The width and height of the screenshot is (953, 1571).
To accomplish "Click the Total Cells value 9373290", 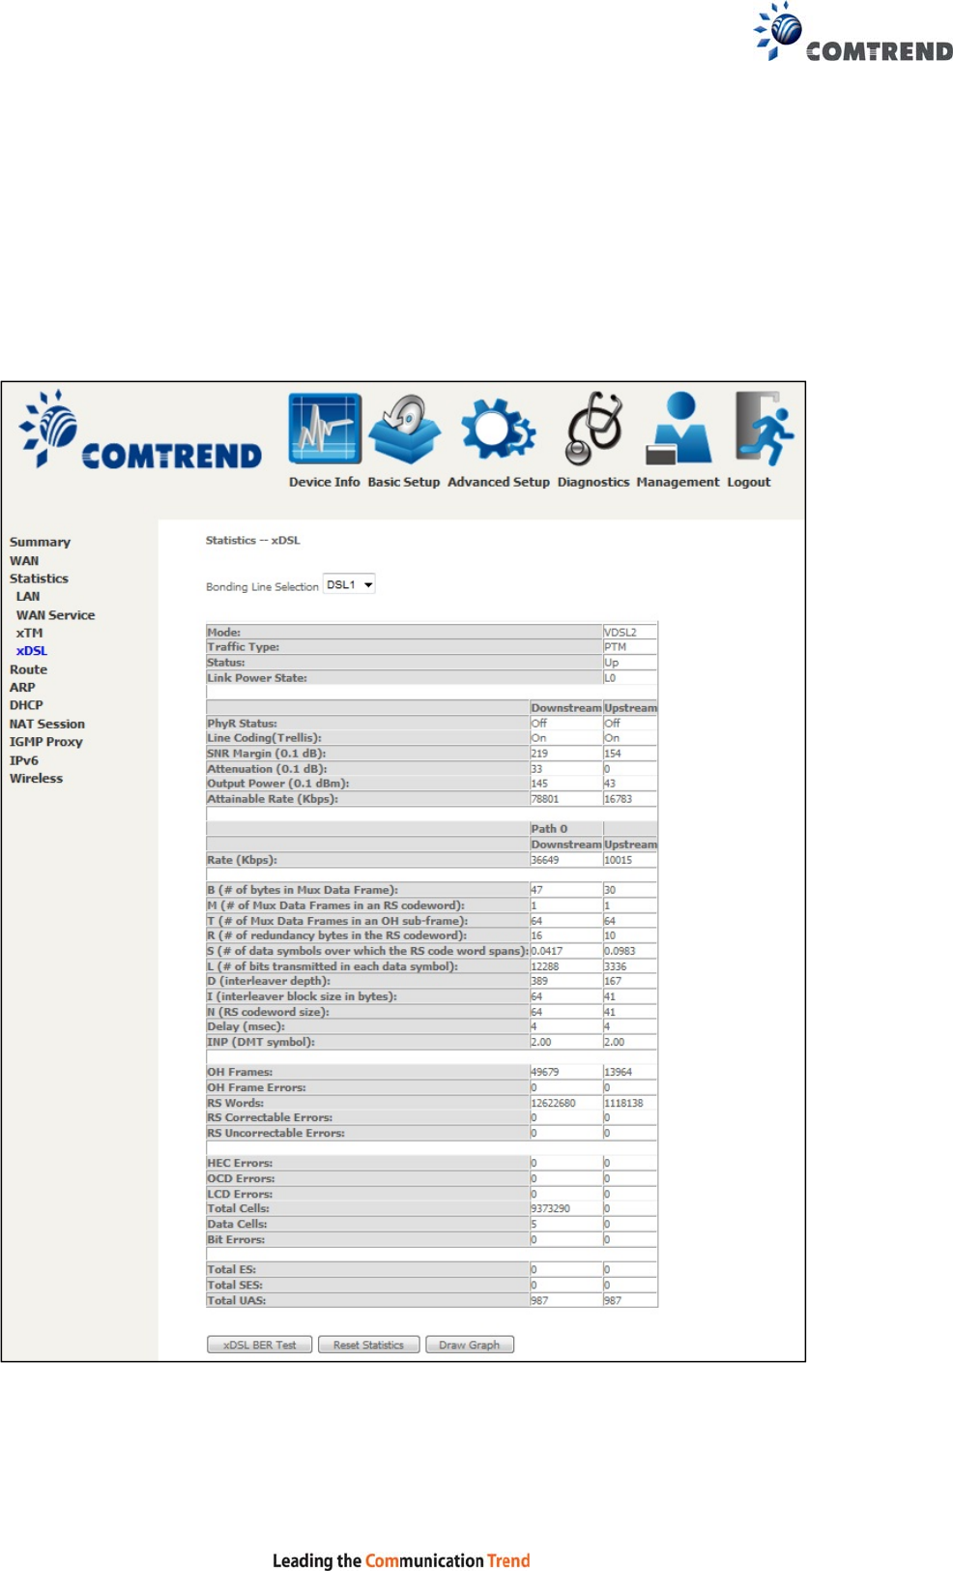I will click(551, 1209).
